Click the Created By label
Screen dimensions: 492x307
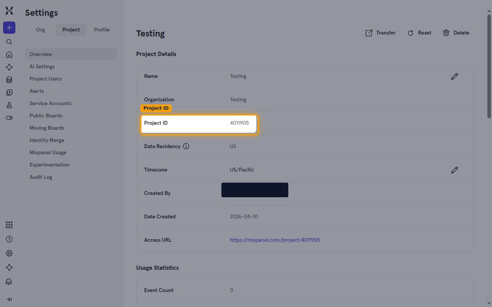tap(157, 193)
